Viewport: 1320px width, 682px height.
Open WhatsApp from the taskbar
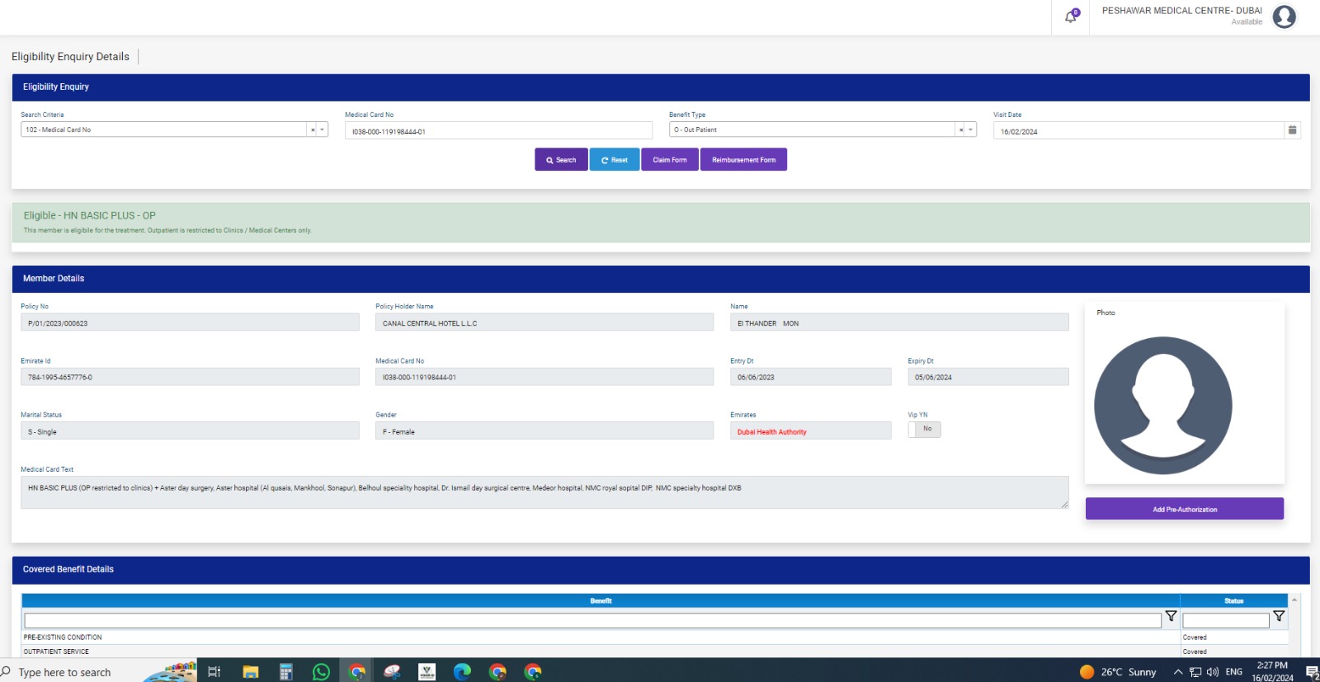[321, 672]
